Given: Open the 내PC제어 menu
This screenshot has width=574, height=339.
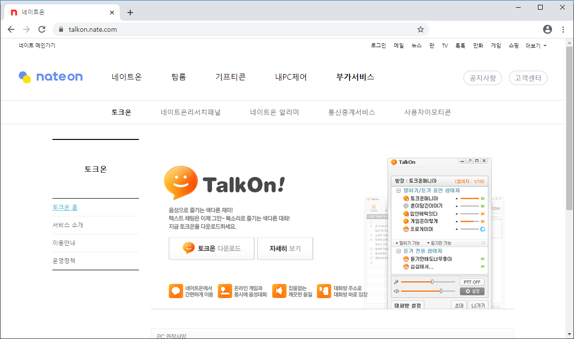Looking at the screenshot, I should tap(291, 77).
